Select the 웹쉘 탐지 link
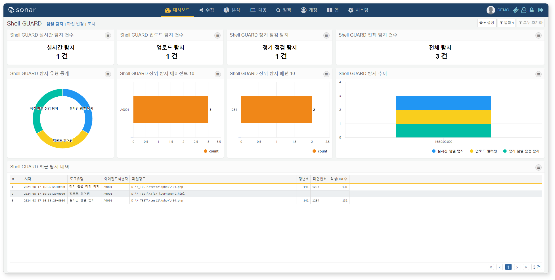This screenshot has height=280, width=555. click(x=55, y=24)
